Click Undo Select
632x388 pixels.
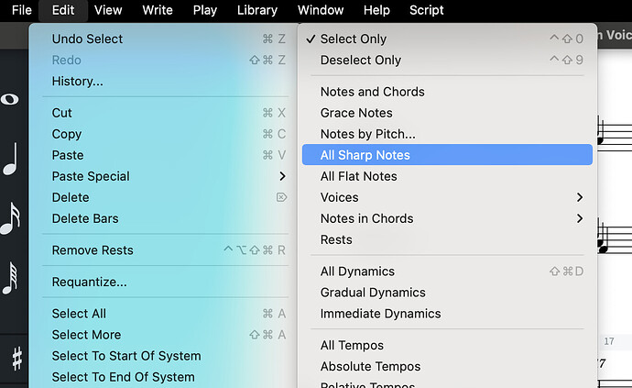click(87, 39)
